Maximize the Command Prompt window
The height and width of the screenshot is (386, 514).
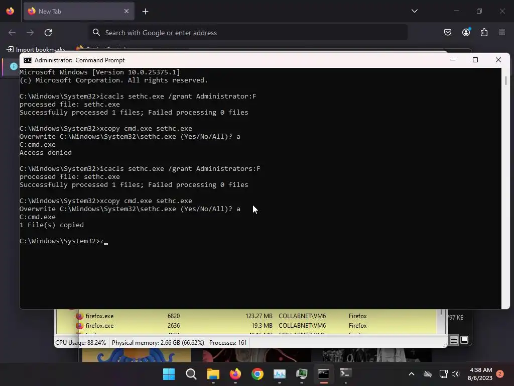475,60
